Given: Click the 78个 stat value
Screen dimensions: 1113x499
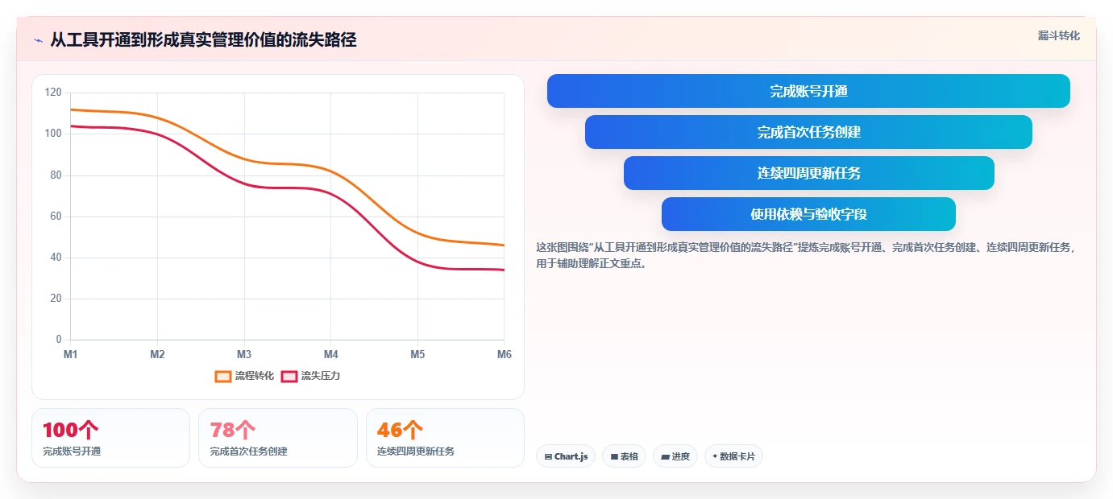Looking at the screenshot, I should (x=233, y=430).
